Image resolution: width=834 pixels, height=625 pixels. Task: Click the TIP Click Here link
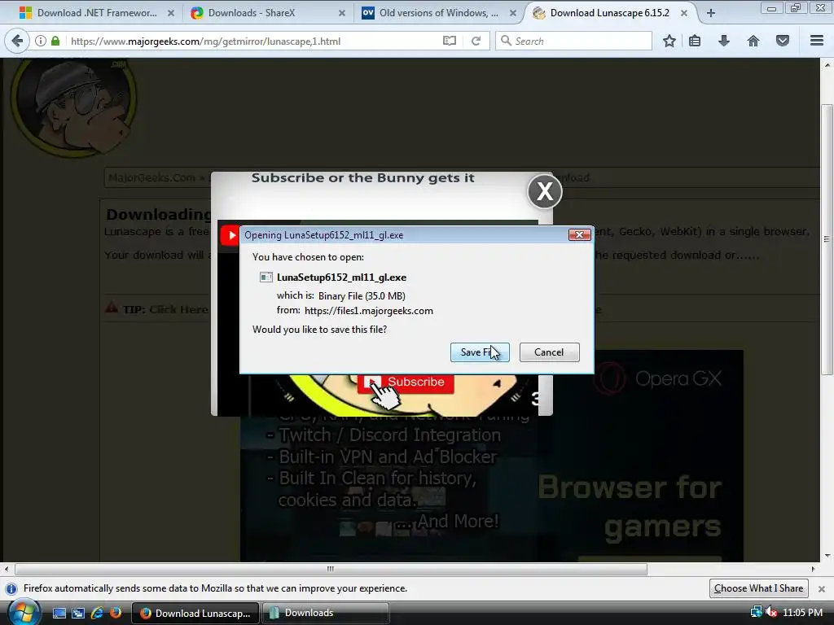[x=178, y=309]
